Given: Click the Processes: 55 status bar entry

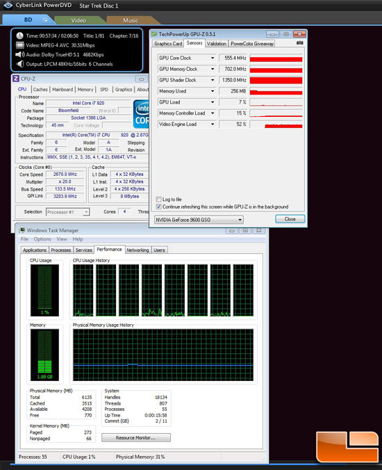Looking at the screenshot, I should (33, 457).
